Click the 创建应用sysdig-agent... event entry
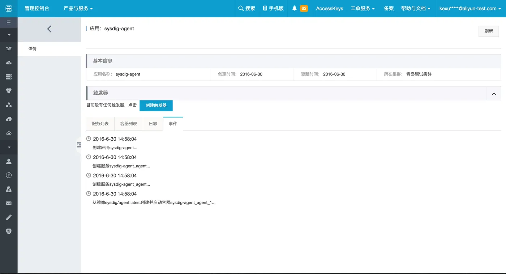 click(x=115, y=147)
